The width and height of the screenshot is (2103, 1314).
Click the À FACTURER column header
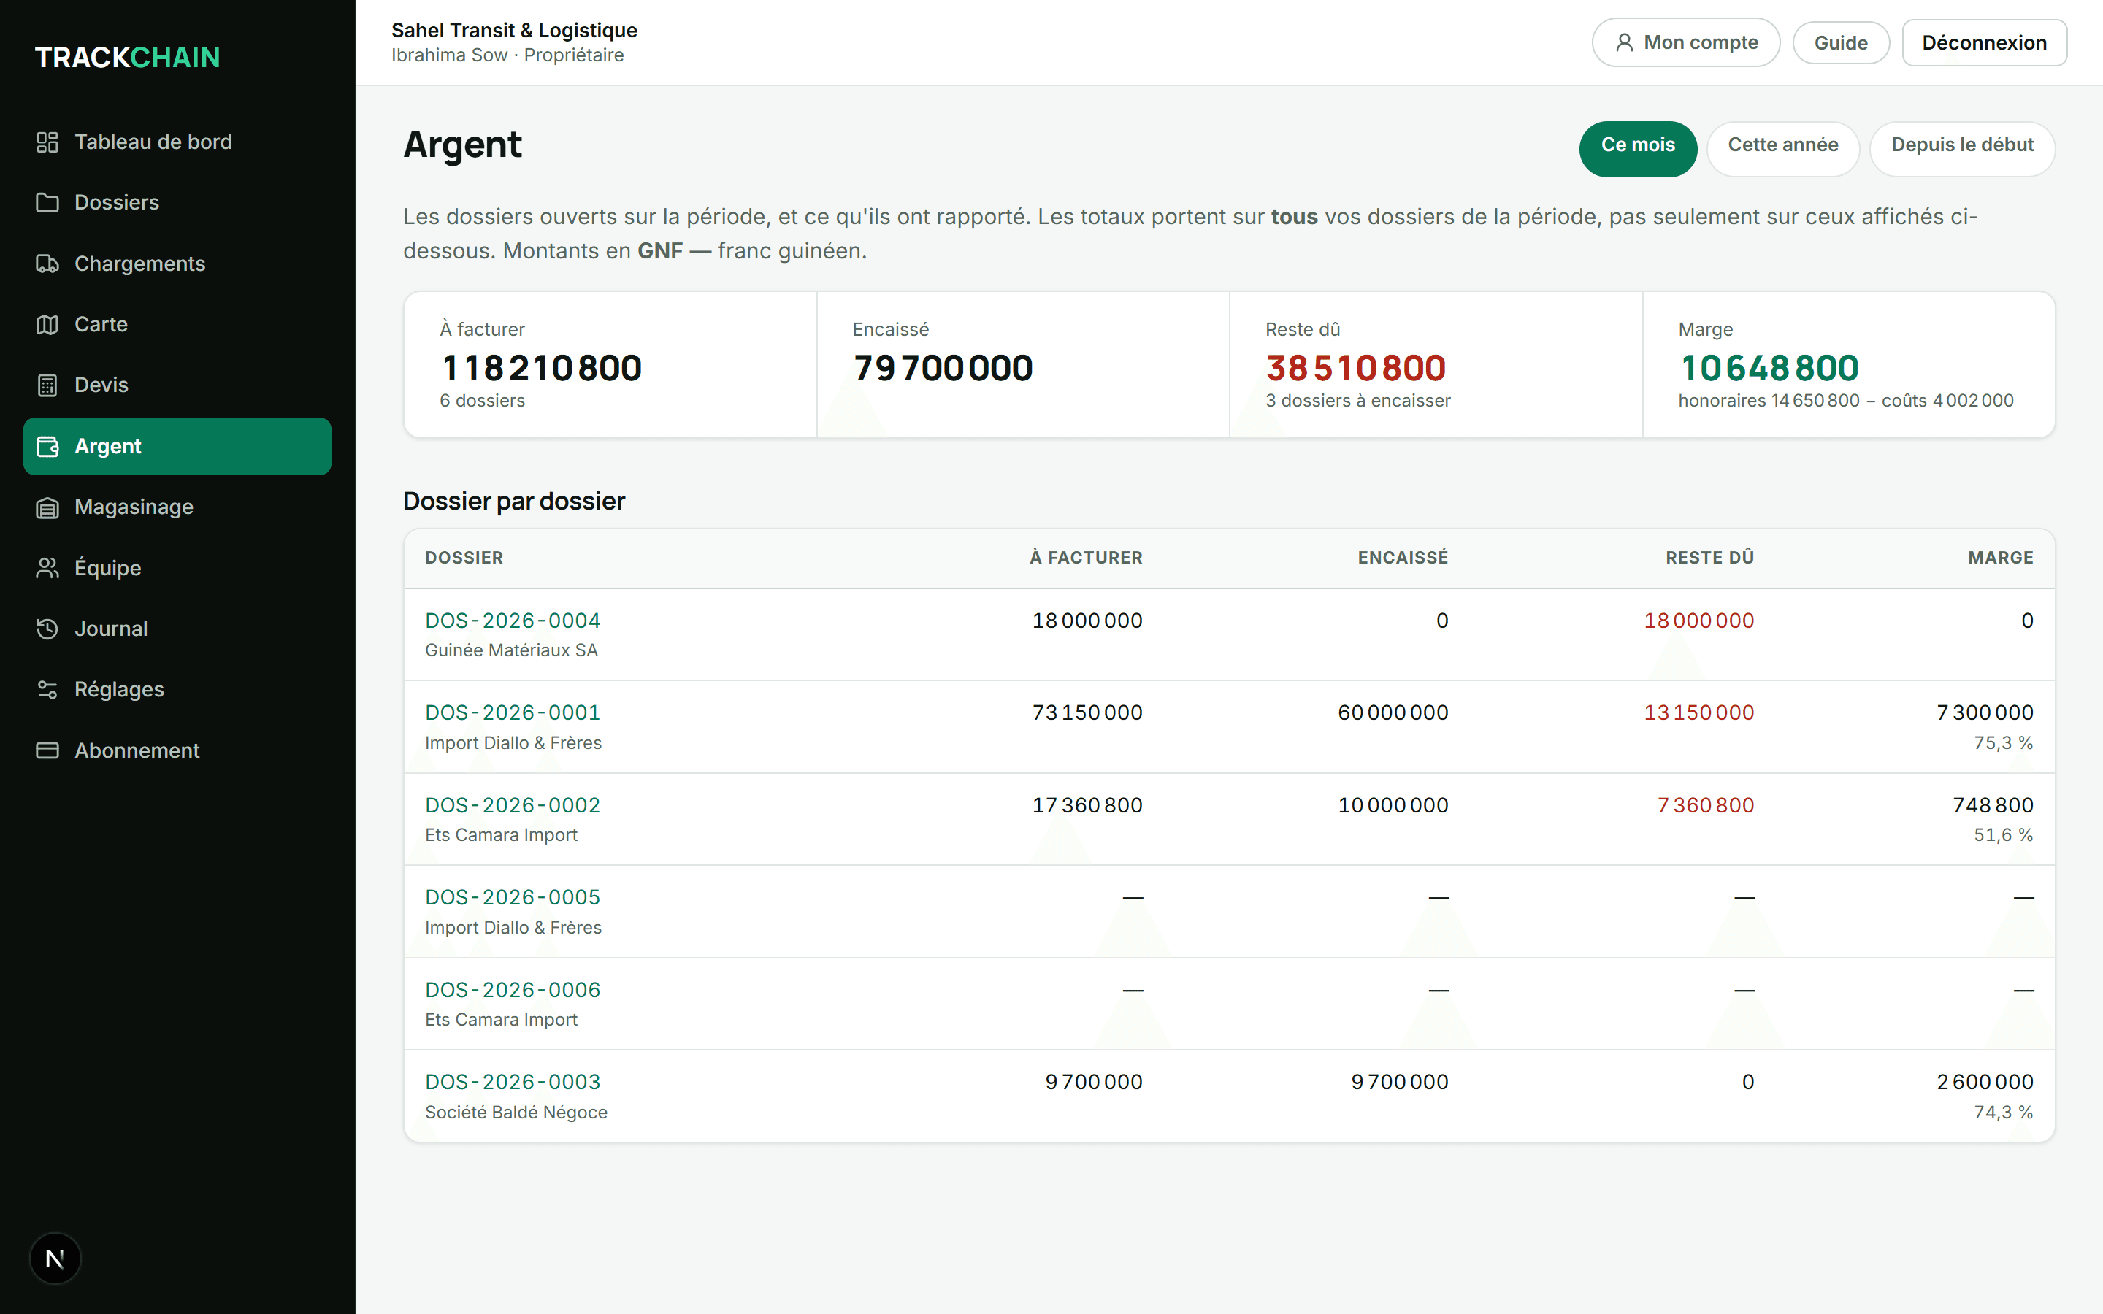[x=1087, y=558]
